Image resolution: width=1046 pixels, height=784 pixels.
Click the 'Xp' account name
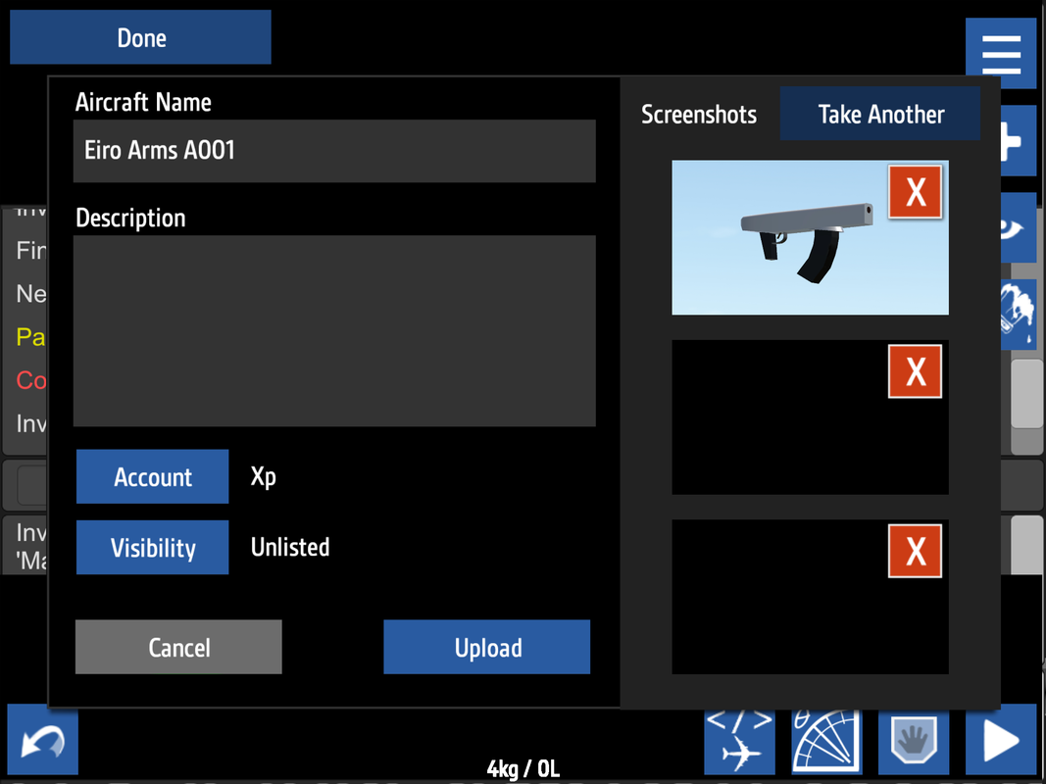tap(263, 477)
